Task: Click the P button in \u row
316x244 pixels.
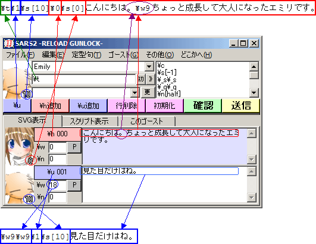Action: point(74,185)
